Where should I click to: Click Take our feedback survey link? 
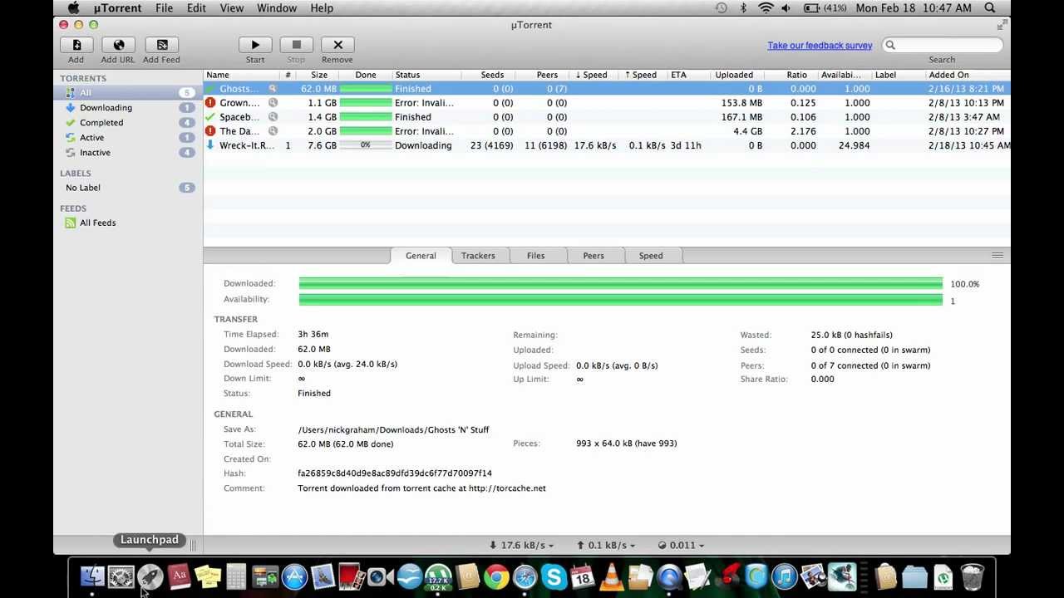[x=820, y=46]
